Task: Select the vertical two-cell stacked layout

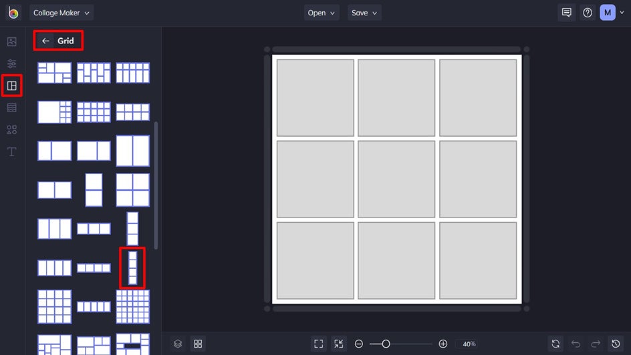Action: (x=94, y=190)
